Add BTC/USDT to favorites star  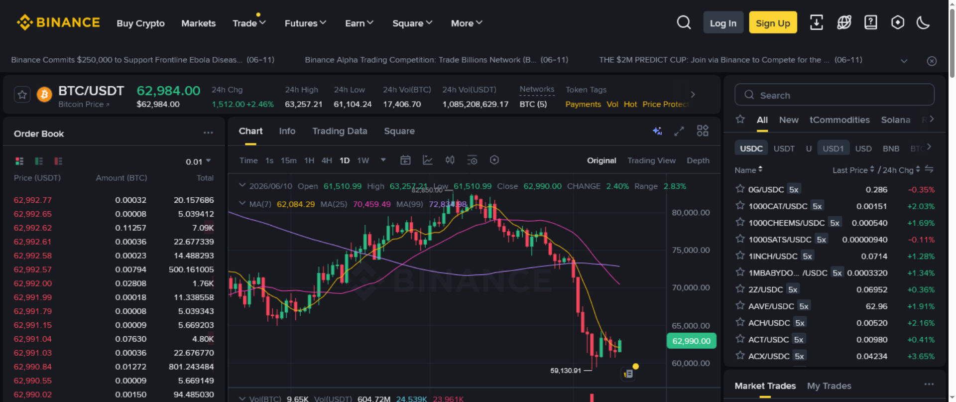pos(22,94)
